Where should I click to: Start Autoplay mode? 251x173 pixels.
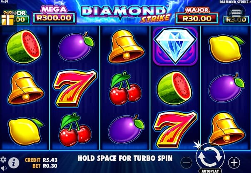coord(210,171)
